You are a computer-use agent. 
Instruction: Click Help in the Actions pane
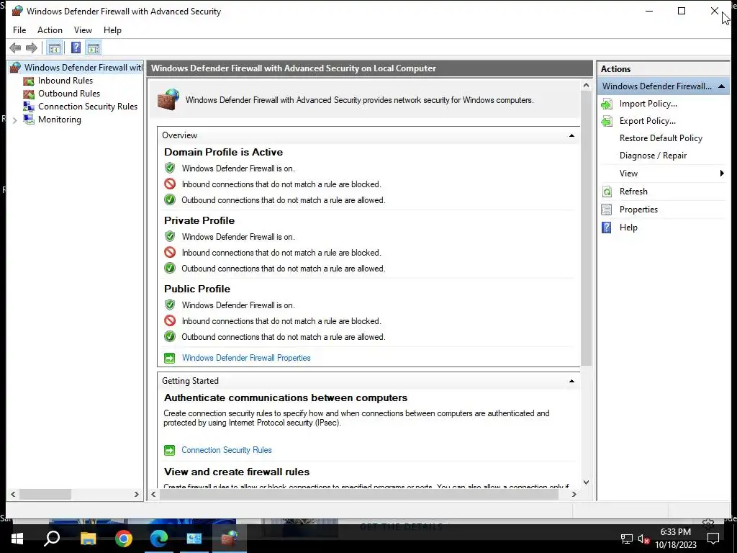click(x=628, y=227)
